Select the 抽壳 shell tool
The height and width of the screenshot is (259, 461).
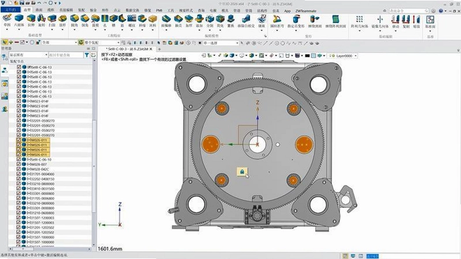pyautogui.click(x=178, y=21)
